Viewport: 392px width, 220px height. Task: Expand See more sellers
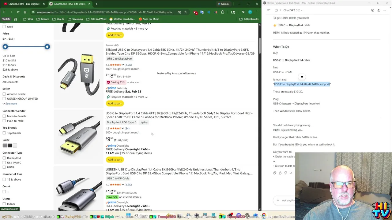click(9, 104)
